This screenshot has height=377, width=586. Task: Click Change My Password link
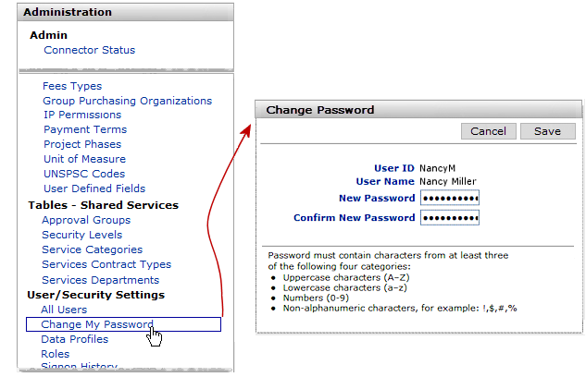[x=97, y=324]
